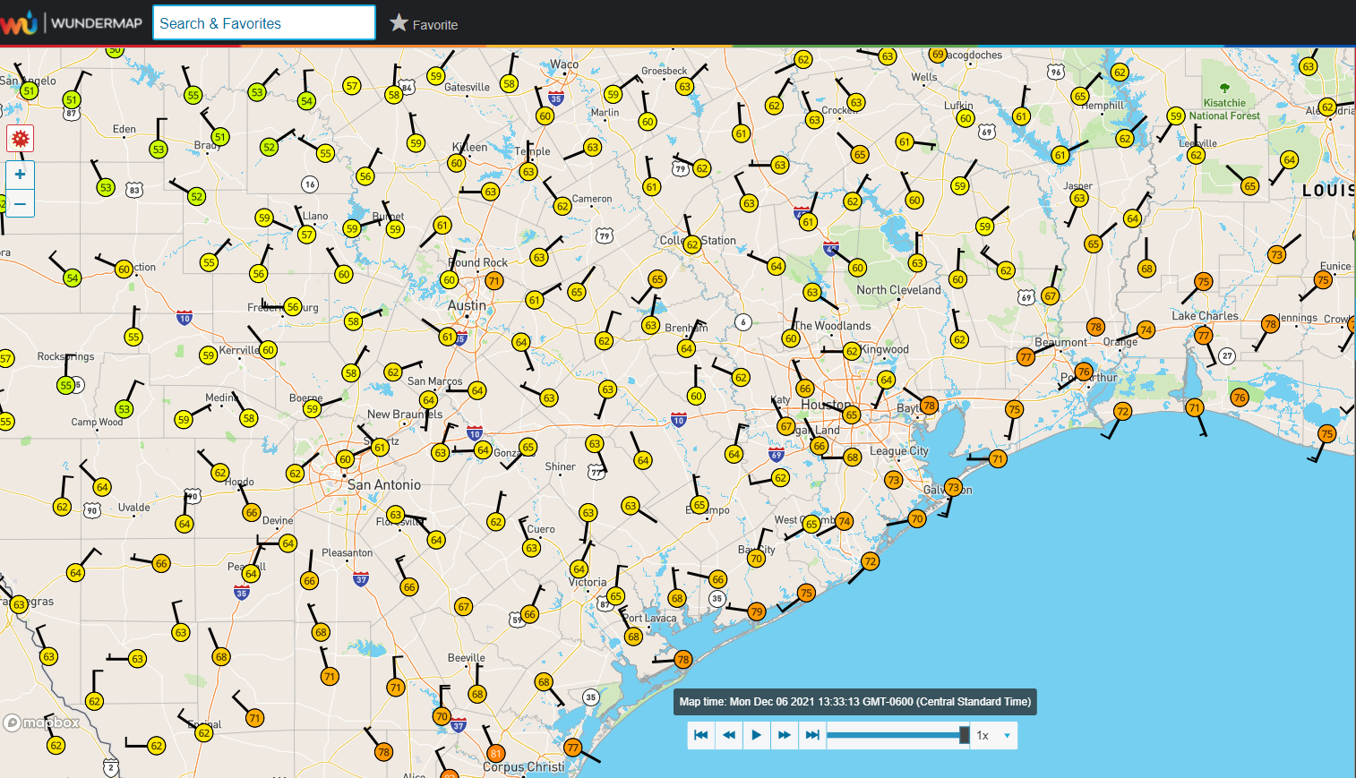Play the map animation
This screenshot has height=778, width=1356.
756,735
